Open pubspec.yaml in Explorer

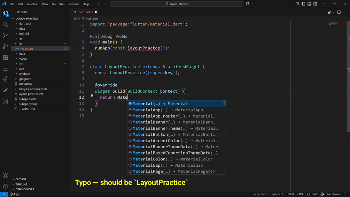point(28,104)
